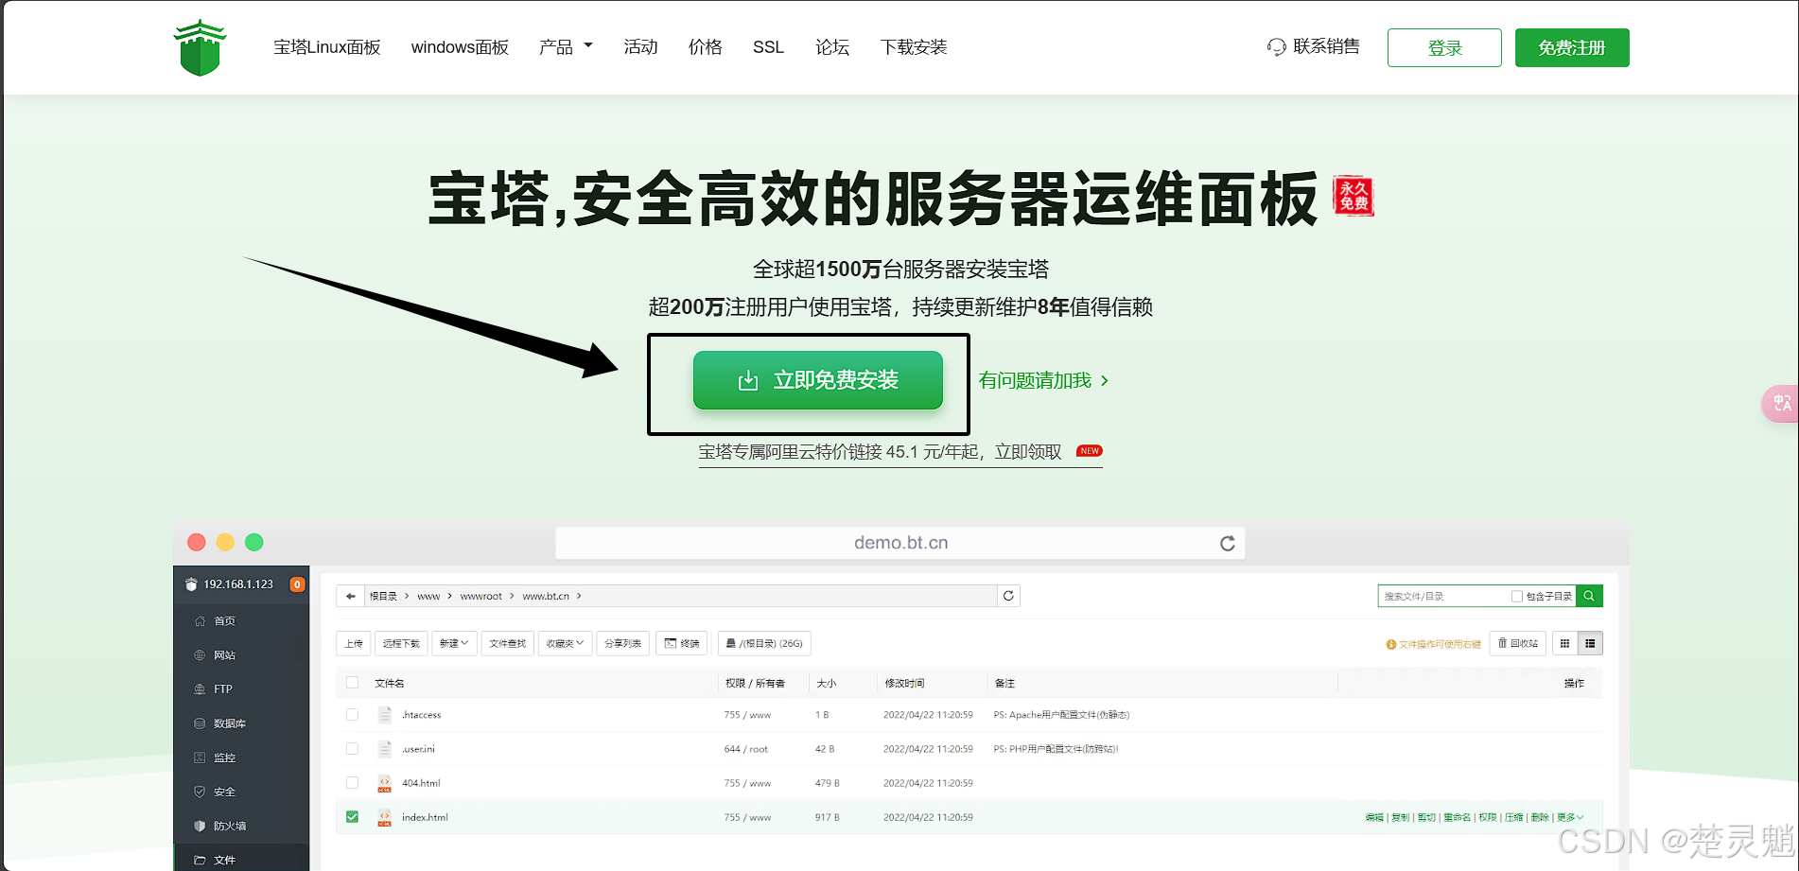Click 分享列表 button
The height and width of the screenshot is (871, 1799).
coord(622,643)
